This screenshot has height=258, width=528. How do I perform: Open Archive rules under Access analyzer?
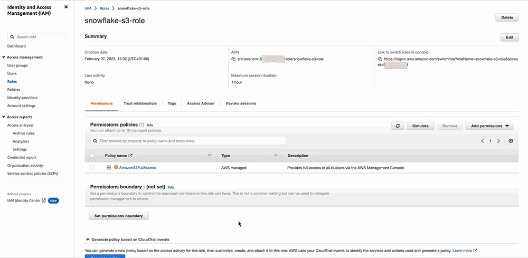(x=24, y=133)
